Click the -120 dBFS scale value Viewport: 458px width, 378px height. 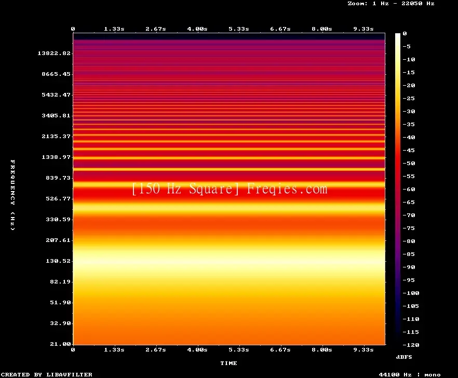click(411, 345)
